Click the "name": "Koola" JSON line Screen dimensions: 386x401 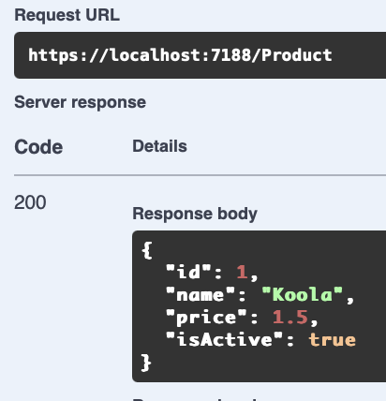[x=260, y=294]
